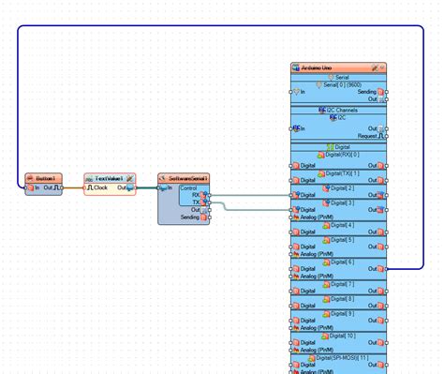Select the Button1 component icon
Screen dimensions: 444x374
pos(30,178)
